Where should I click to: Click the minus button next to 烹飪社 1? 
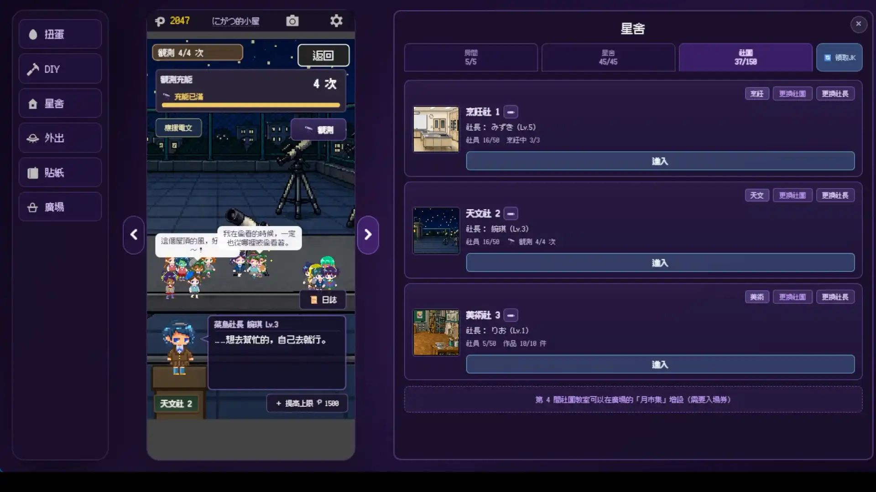(x=511, y=112)
